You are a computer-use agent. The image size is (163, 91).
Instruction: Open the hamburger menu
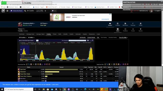point(7,11)
